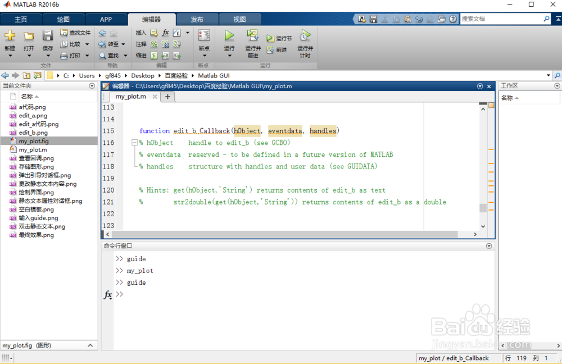562x364 pixels.
Task: Click the editor vertical scrollbar thumb
Action: point(483,208)
